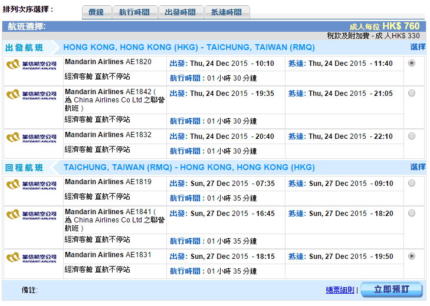Viewport: 430px width, 306px height.
Task: Click Mandarin Airlines logo for flight AE1832
Action: point(31,137)
